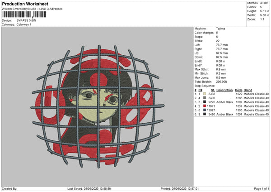This screenshot has width=271, height=192.
Task: Click the St. column header
Action: click(x=213, y=90)
